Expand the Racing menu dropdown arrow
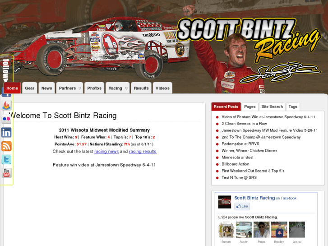Screen dimensions: 328x246 (x=126, y=88)
